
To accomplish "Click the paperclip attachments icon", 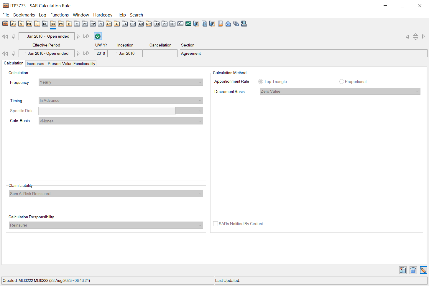I will [236, 24].
